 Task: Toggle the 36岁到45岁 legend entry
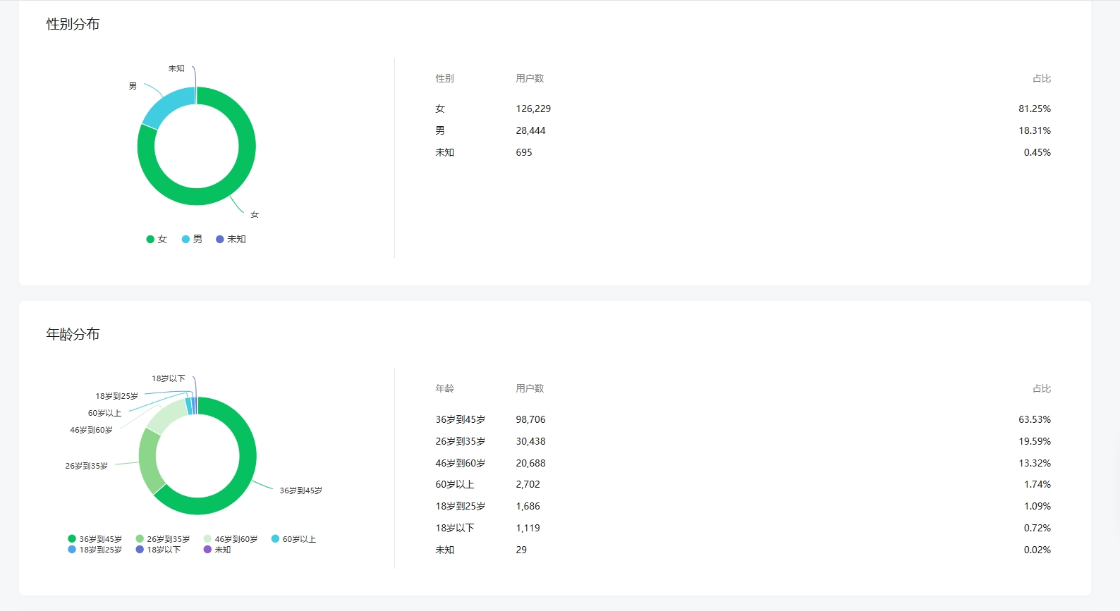click(95, 539)
